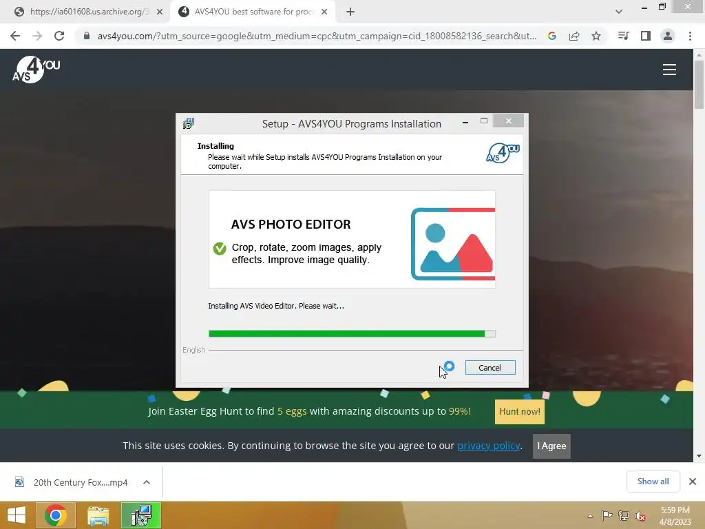Accept cookies with the I Agree button
The image size is (705, 529).
click(x=551, y=446)
